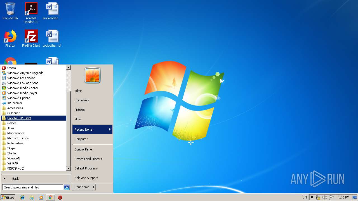Launch XPS Viewer
The width and height of the screenshot is (358, 201).
coord(34,103)
